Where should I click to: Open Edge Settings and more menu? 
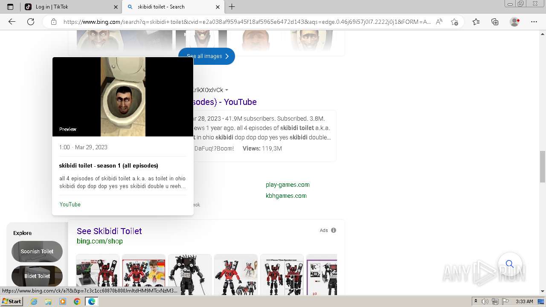(534, 22)
